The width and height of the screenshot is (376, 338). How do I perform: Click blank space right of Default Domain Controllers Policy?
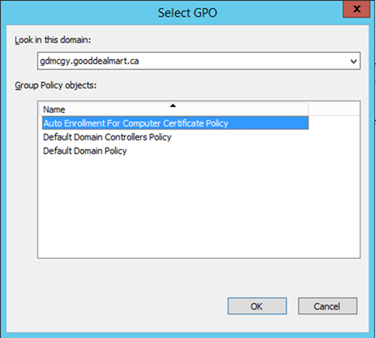click(239, 137)
